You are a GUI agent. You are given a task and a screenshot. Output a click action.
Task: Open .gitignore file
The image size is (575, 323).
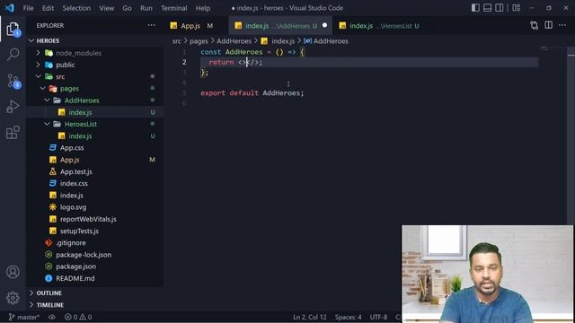coord(95,242)
